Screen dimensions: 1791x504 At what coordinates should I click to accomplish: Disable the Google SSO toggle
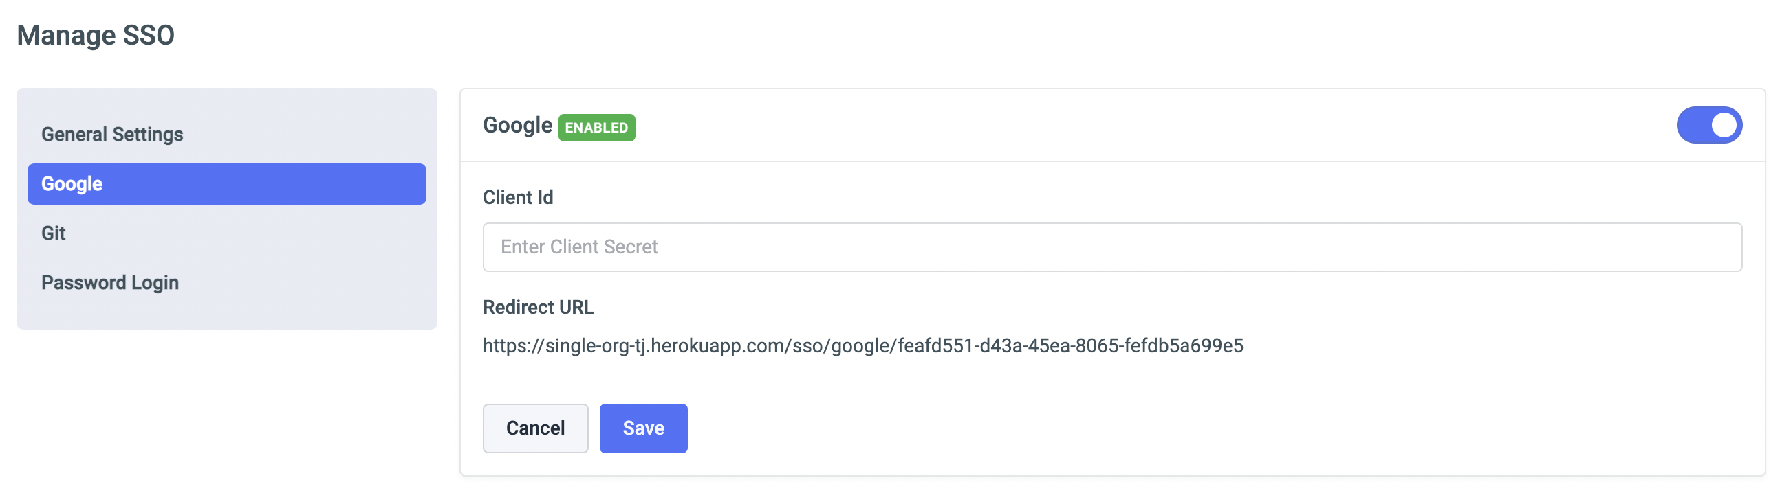[x=1708, y=126]
